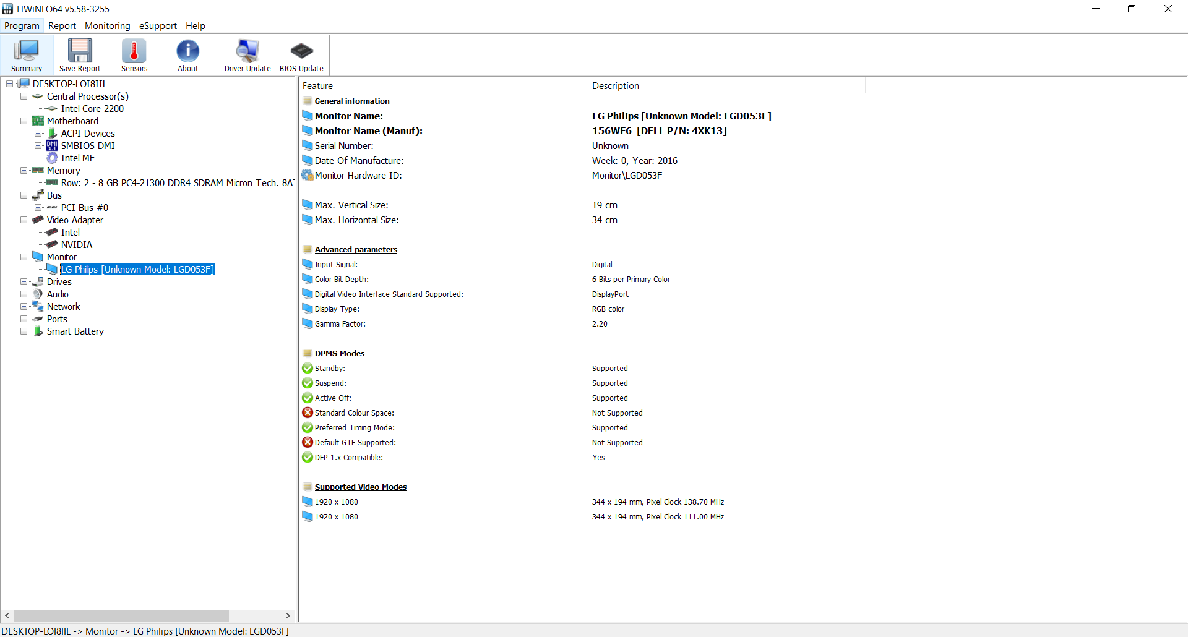Click the Intel ME icon
This screenshot has height=637, width=1188.
(52, 158)
